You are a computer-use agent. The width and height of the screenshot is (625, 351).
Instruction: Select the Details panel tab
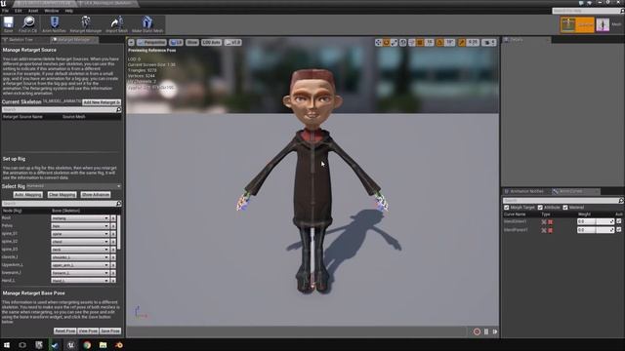point(526,40)
